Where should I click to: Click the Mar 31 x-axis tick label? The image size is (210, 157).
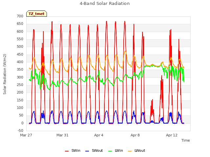62,135
